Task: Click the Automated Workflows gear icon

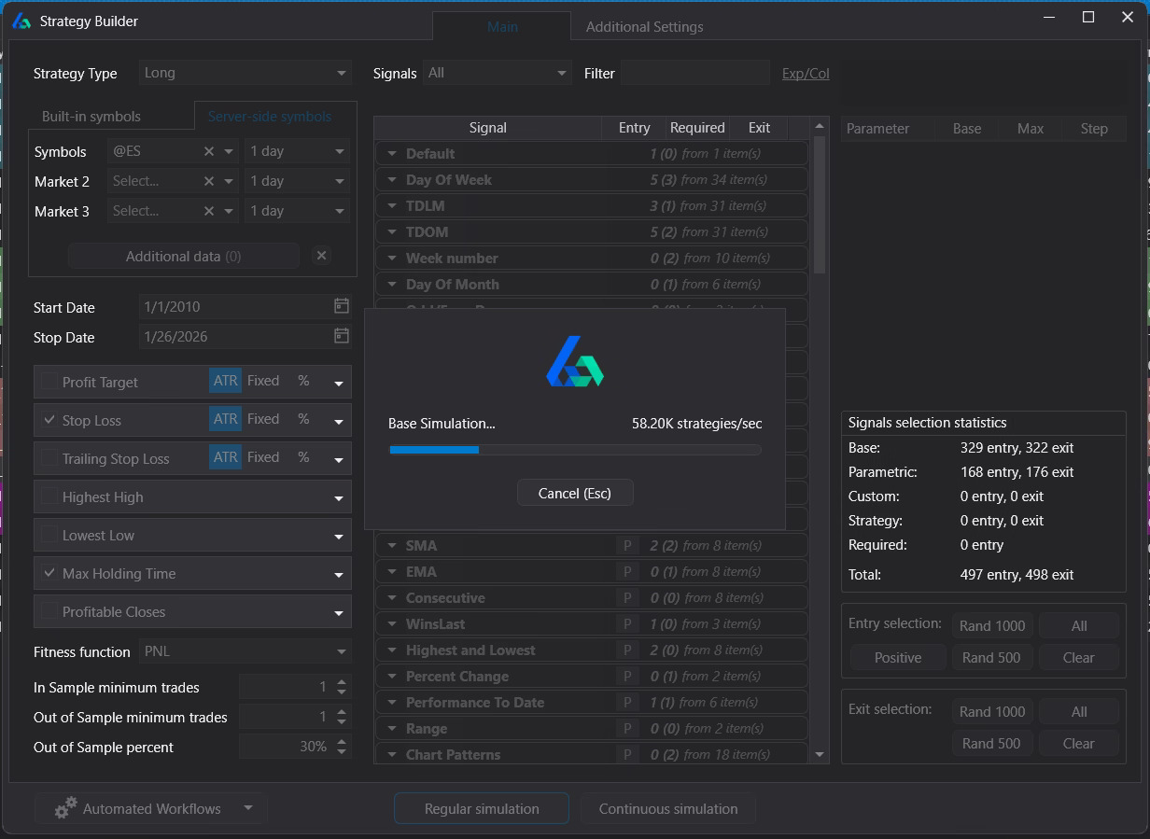Action: point(65,809)
